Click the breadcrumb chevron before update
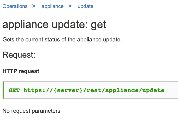 (x=70, y=6)
